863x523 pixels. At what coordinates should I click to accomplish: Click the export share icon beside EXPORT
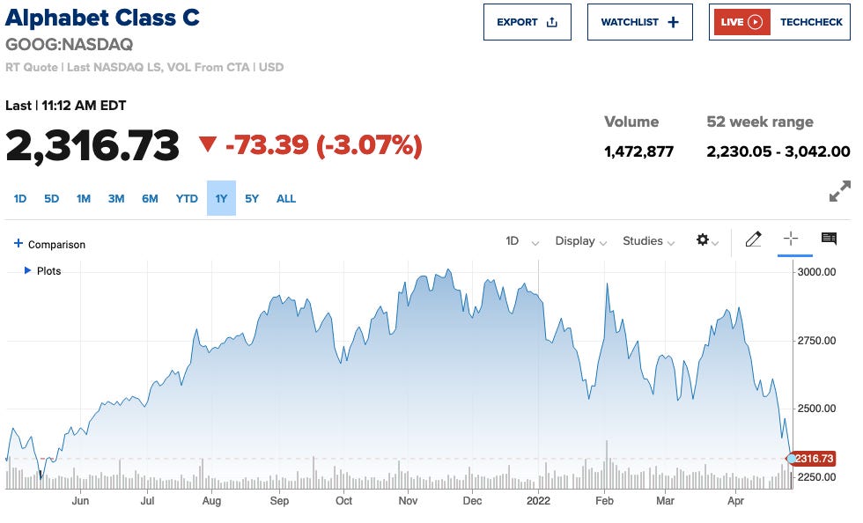(x=550, y=22)
